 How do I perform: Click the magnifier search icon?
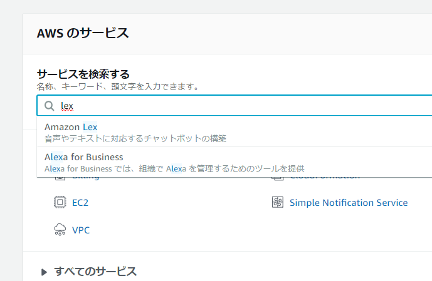(x=50, y=106)
